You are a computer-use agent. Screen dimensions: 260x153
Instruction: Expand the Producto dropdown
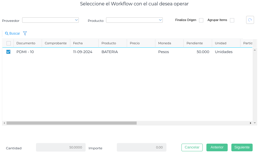pos(134,20)
